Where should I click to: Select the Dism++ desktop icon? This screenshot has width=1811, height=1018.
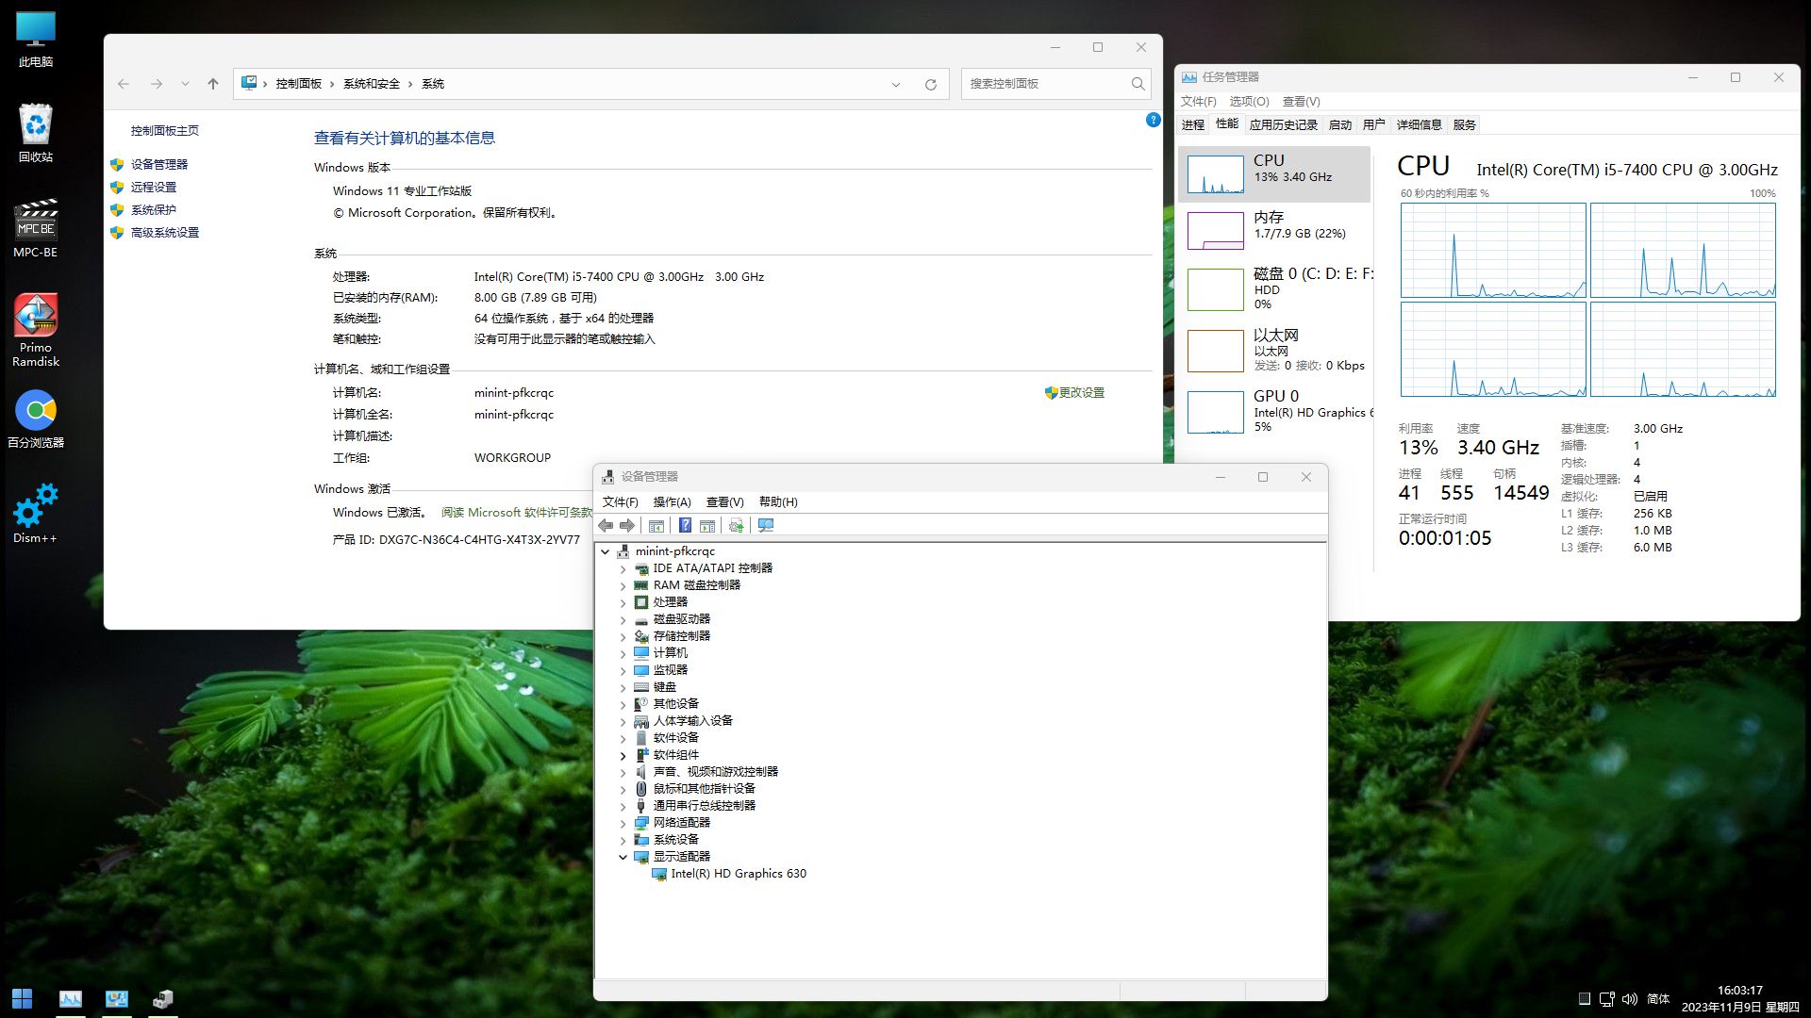click(x=36, y=513)
